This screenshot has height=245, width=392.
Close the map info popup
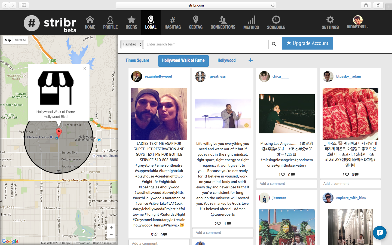coord(85,68)
